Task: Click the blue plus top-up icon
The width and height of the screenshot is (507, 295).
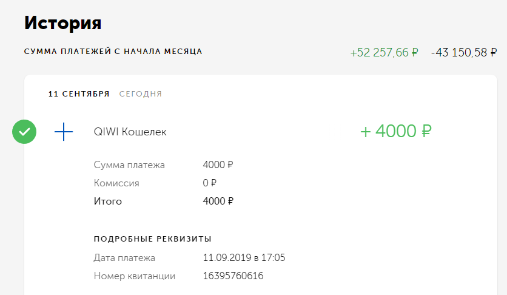Action: (64, 132)
